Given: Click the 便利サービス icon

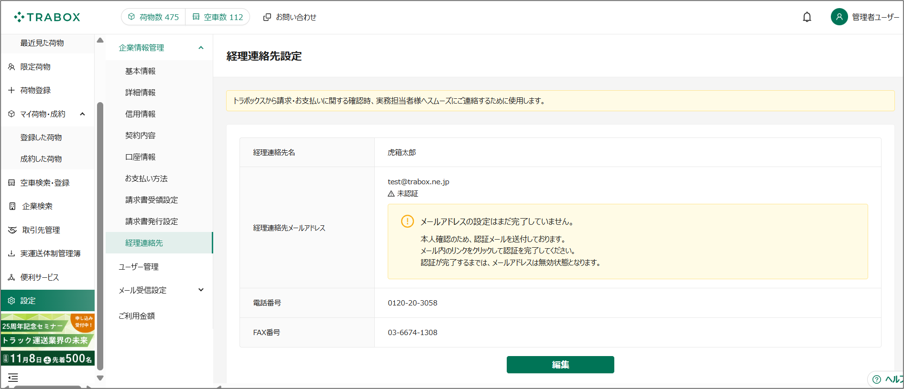Looking at the screenshot, I should [x=11, y=277].
